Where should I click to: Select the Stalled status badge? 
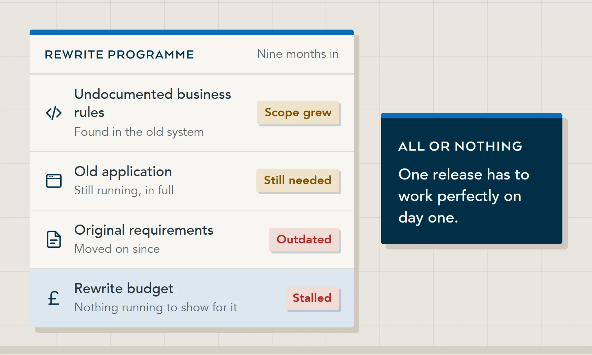click(x=312, y=298)
